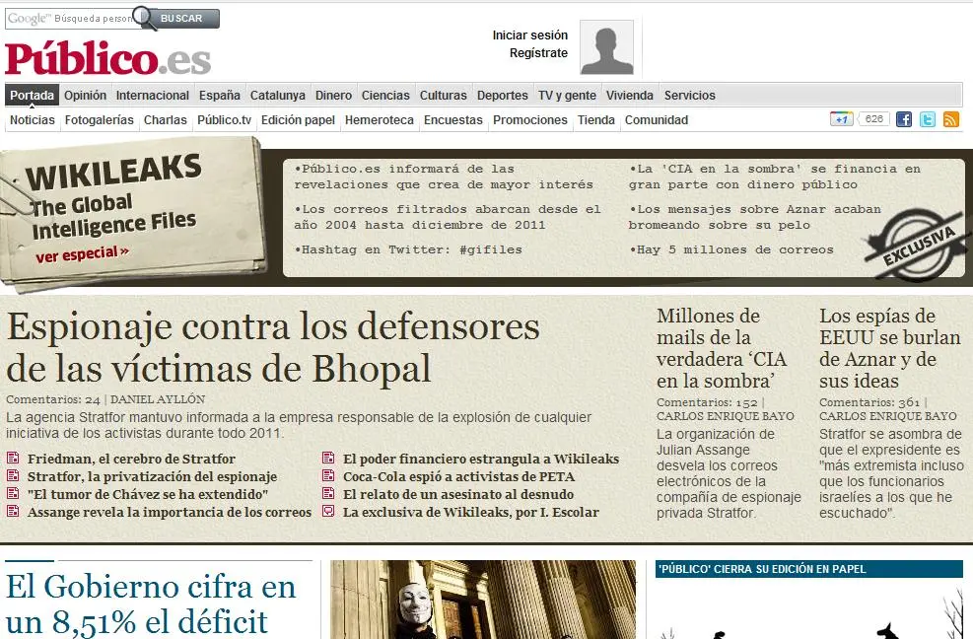This screenshot has width=973, height=639.
Task: Switch to the Deportes section
Action: pos(502,95)
